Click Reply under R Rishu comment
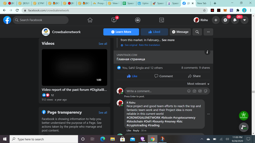255x143 pixels. tap(136, 131)
